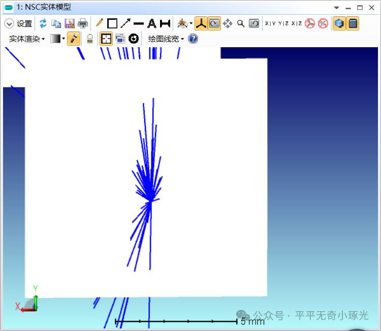Open the 实体渲染 rendering dropdown
The image size is (381, 331).
pos(27,39)
